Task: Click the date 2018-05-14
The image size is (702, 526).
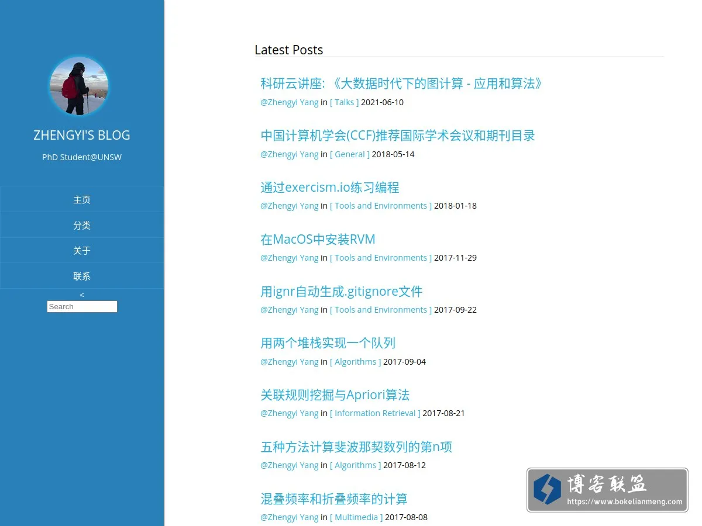Action: (x=393, y=154)
